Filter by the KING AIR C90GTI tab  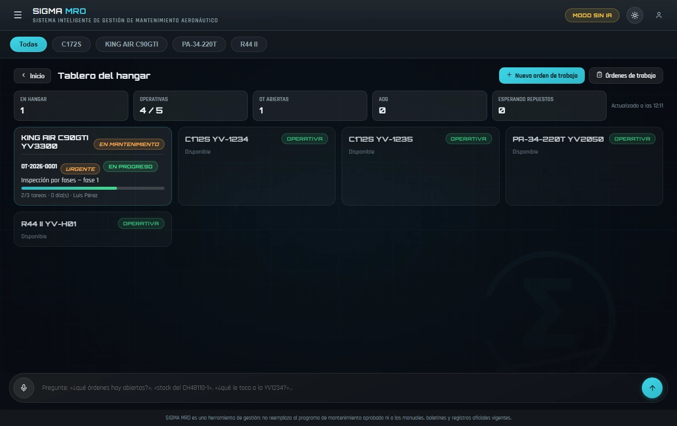pos(132,44)
